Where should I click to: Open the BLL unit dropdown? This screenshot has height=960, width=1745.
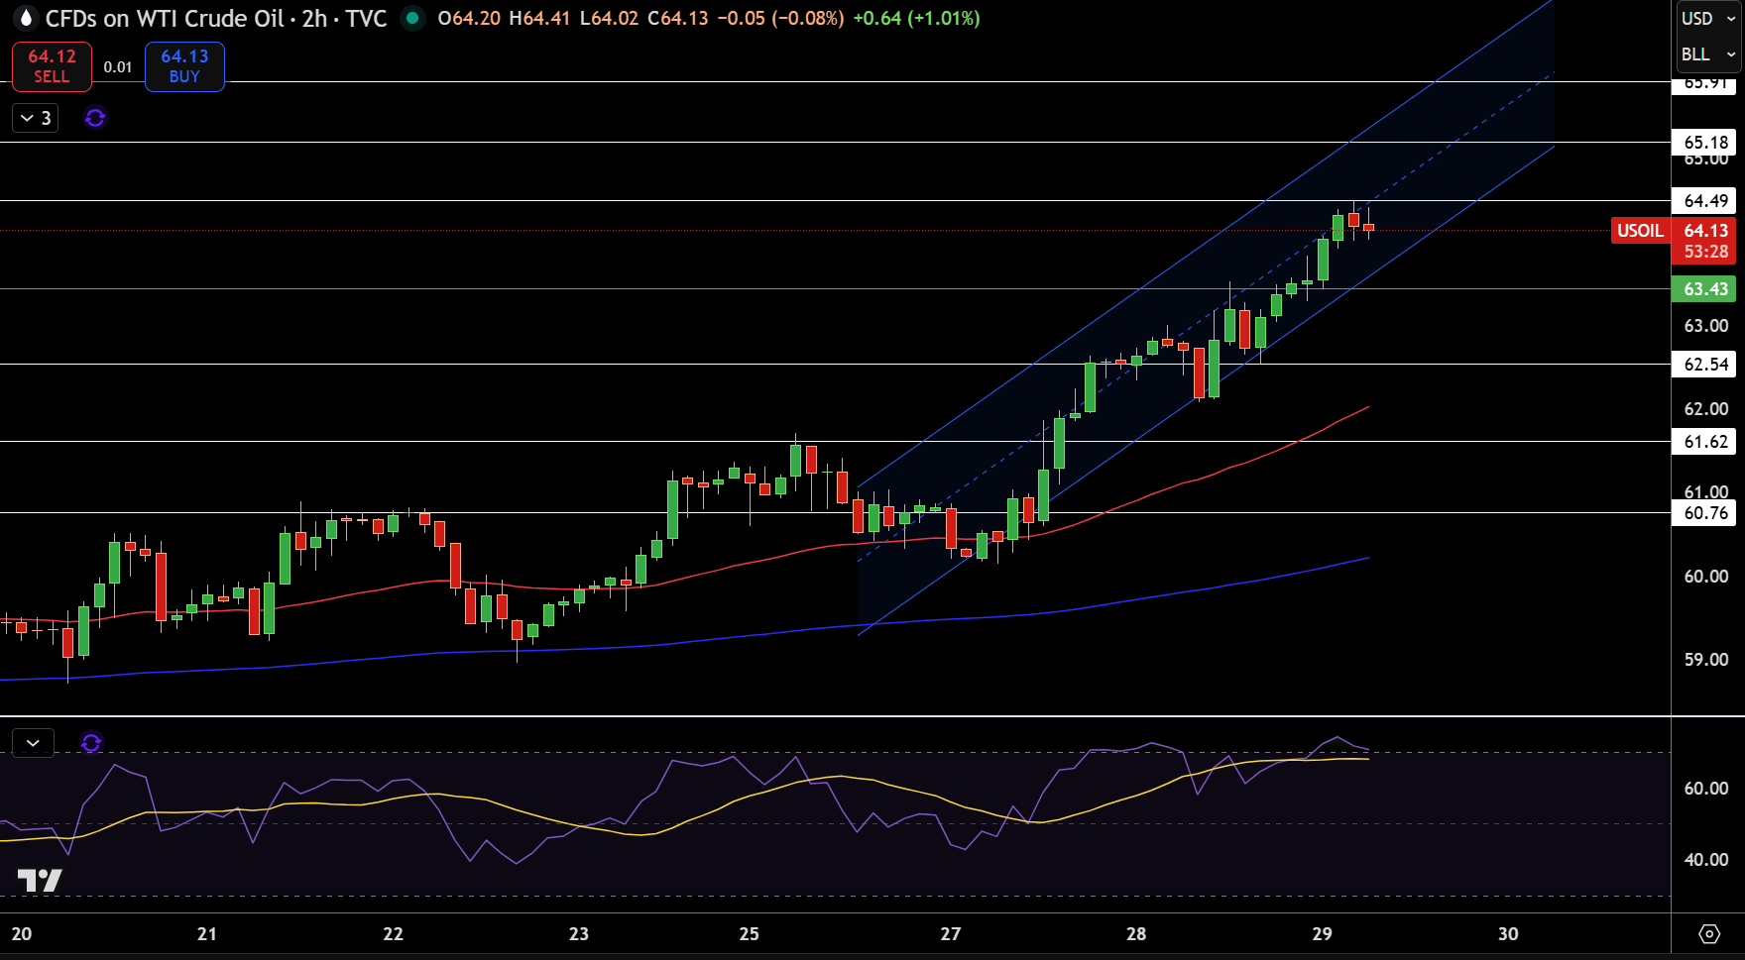pos(1709,54)
